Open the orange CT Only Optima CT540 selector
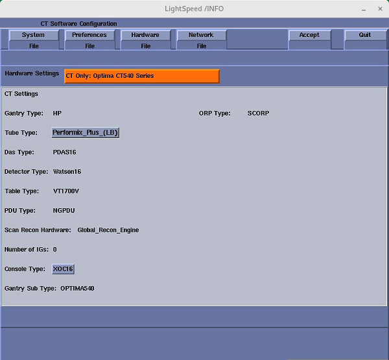Viewport: 389px width, 360px height. point(142,76)
